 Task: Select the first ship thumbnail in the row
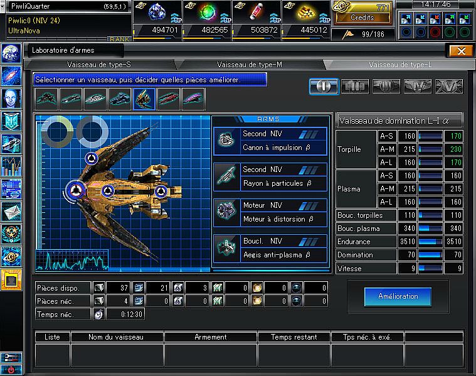pos(46,98)
